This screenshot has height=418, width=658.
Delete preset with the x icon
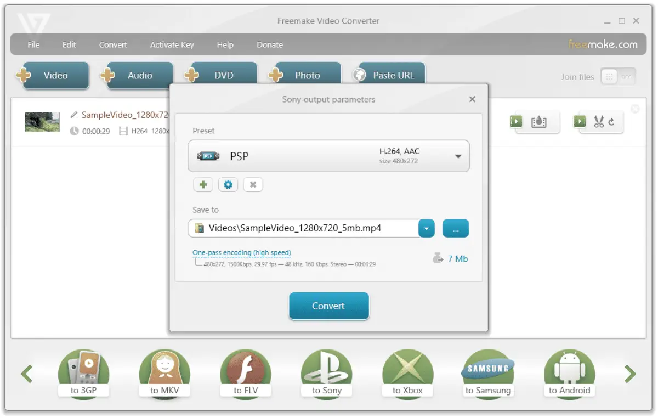coord(253,185)
